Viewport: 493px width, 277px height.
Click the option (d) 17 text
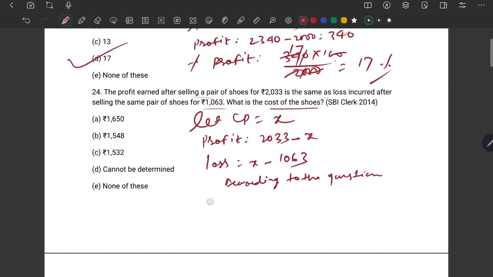coord(102,58)
